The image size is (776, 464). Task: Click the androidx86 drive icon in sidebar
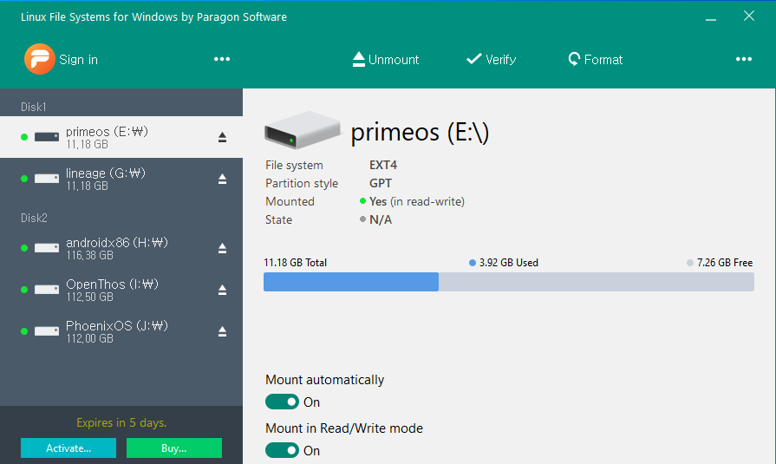47,248
